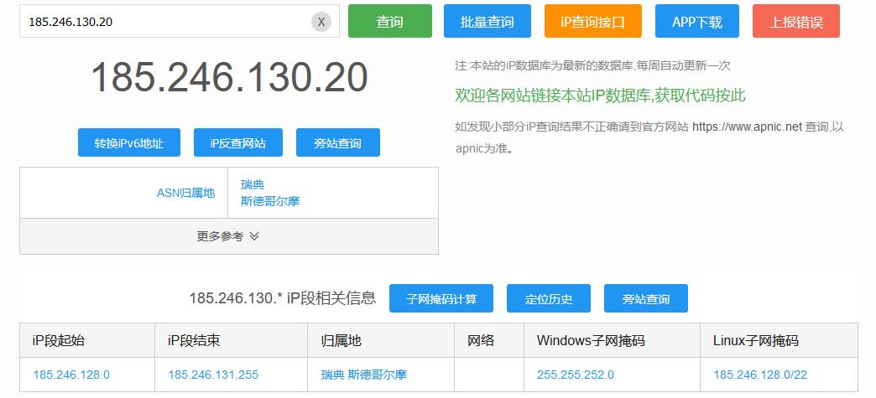Click the note 注:本站的iP数据库为最新的数据库

(592, 66)
